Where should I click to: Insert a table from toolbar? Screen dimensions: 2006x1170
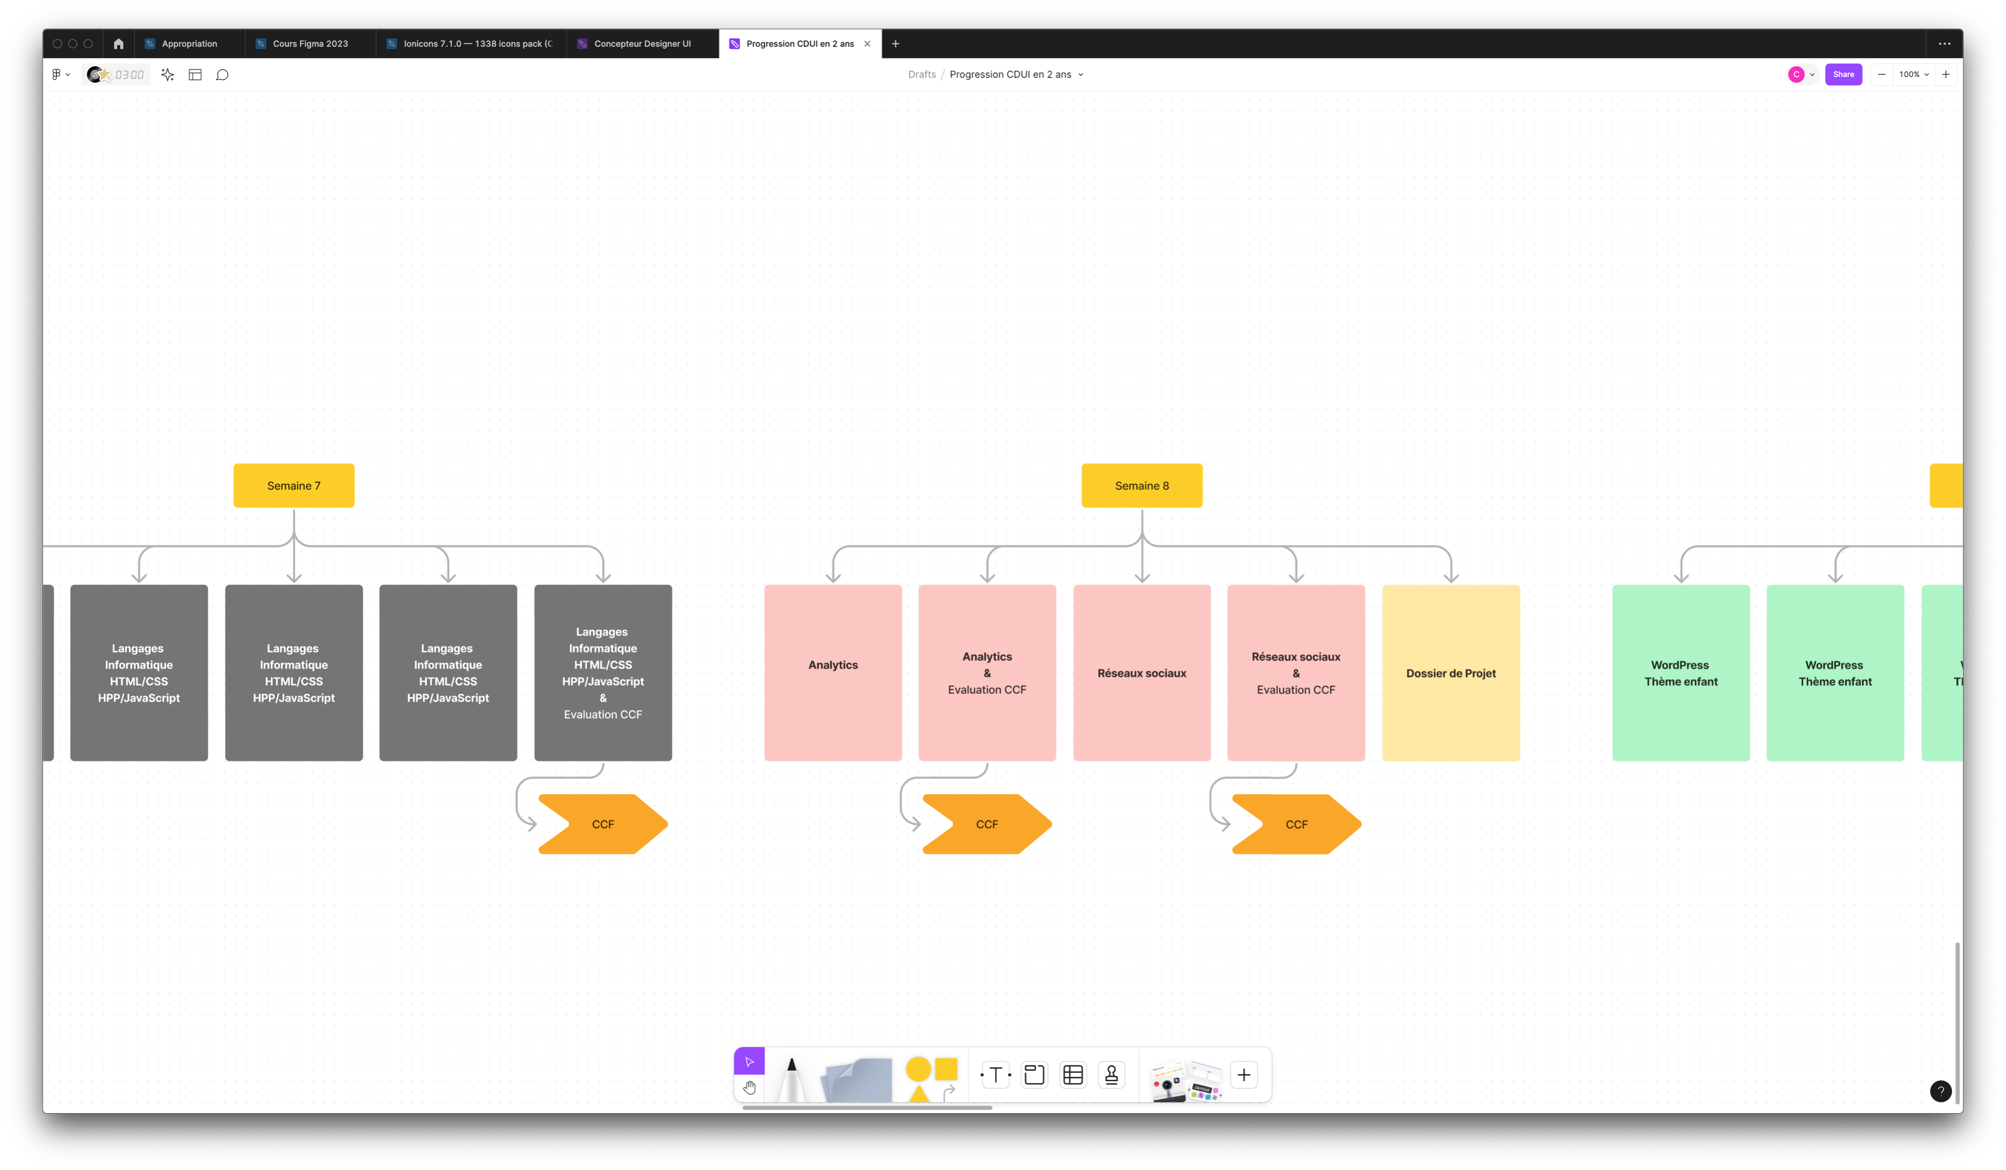click(x=1073, y=1075)
